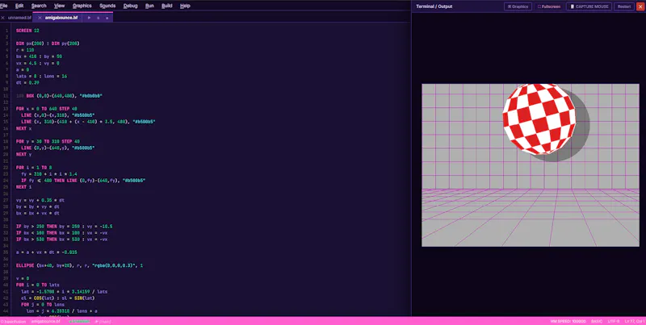
Task: Open the File menu
Action: coord(4,6)
